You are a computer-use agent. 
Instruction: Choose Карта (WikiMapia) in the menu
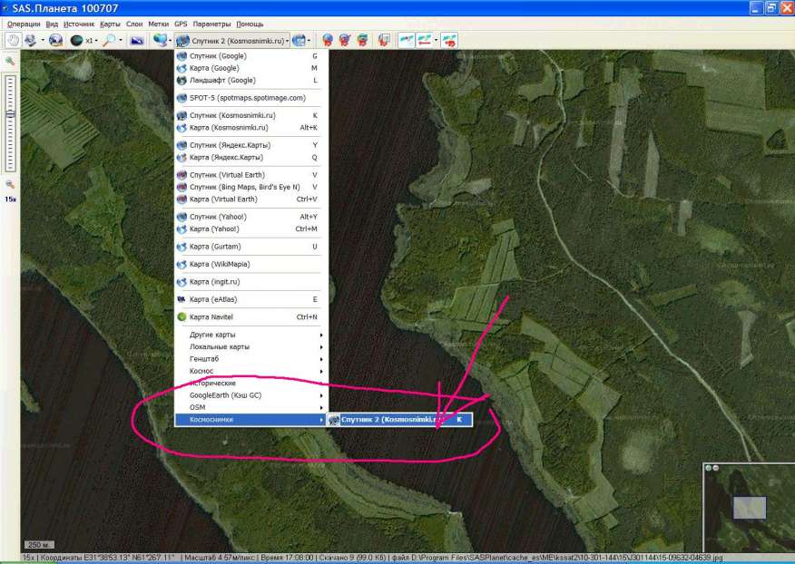pyautogui.click(x=220, y=264)
